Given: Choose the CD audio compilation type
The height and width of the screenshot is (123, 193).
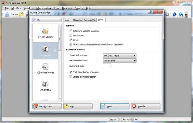Looking at the screenshot, I should 45,51.
